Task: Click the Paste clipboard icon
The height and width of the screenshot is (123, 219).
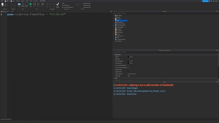Action: pos(2,4)
